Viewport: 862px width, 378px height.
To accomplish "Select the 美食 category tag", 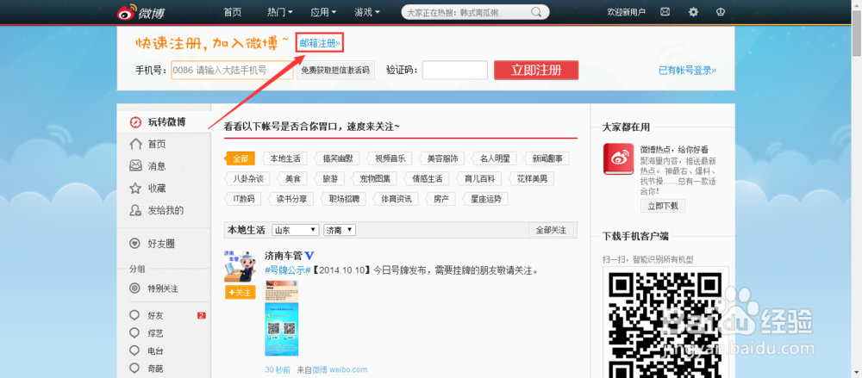I will (x=292, y=178).
